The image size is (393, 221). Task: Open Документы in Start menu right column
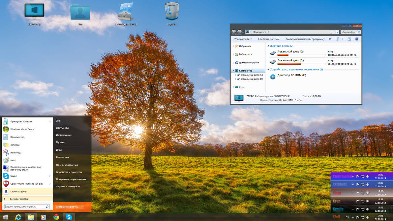click(x=62, y=128)
